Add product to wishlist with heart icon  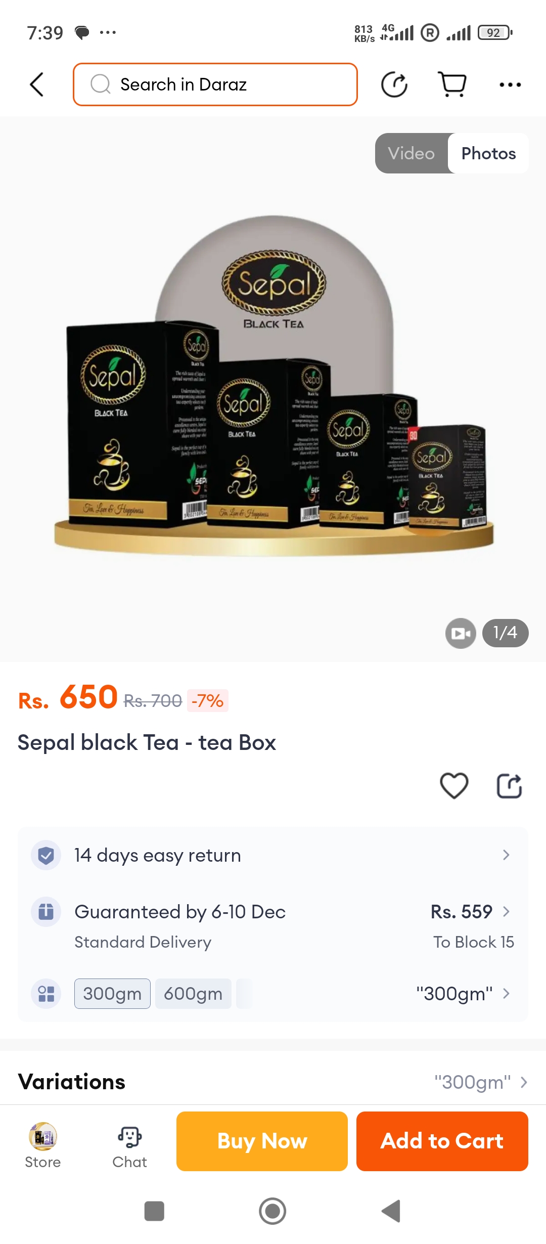pyautogui.click(x=454, y=786)
